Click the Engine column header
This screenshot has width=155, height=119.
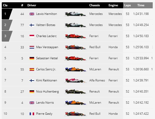tap(113, 5)
